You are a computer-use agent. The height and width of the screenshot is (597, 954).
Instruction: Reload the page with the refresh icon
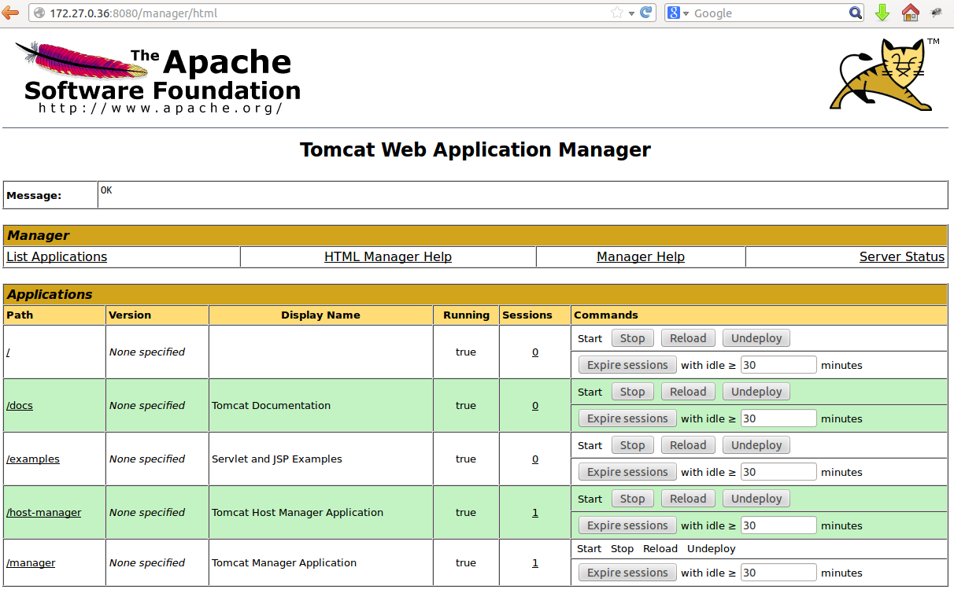pyautogui.click(x=646, y=13)
